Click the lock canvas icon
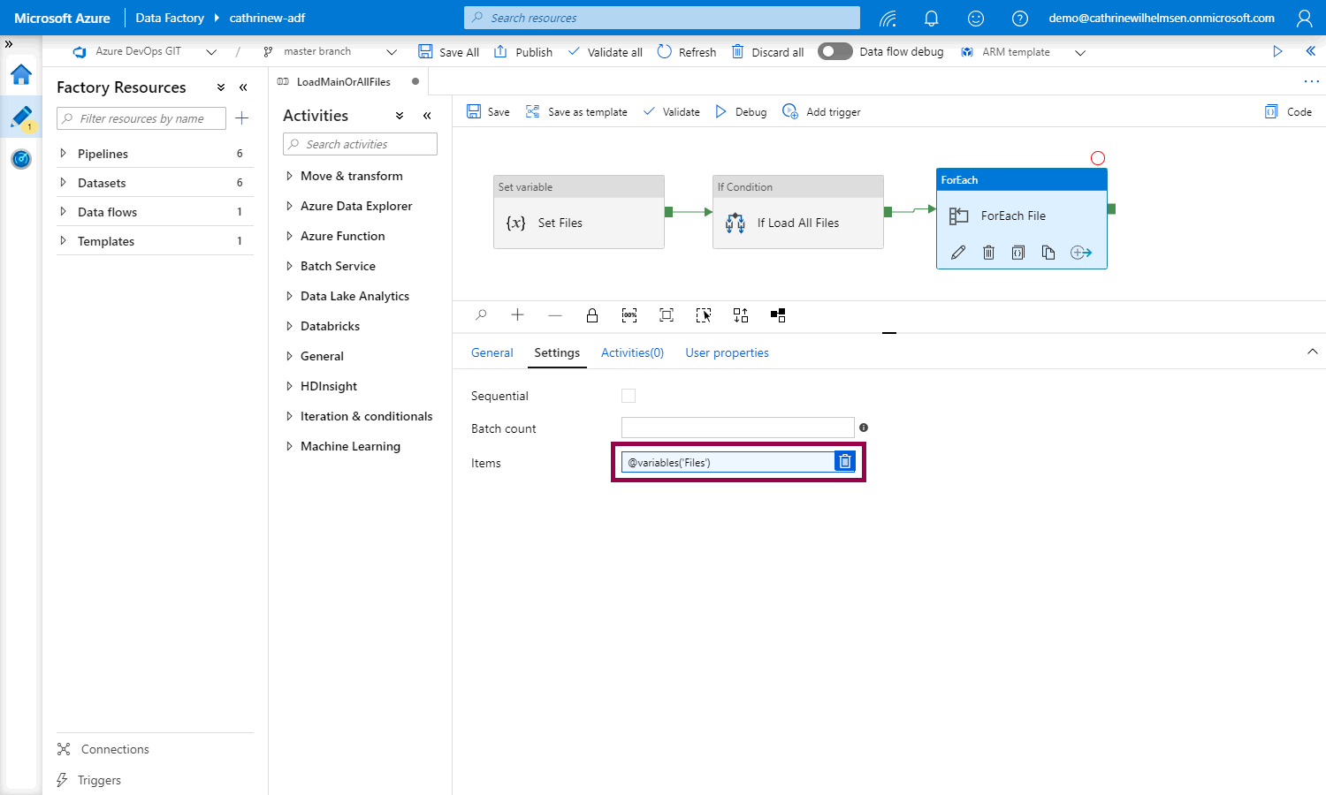 coord(592,315)
